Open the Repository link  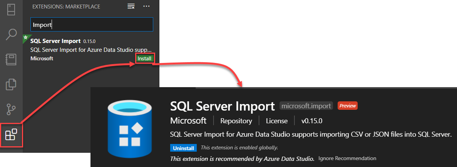[236, 121]
